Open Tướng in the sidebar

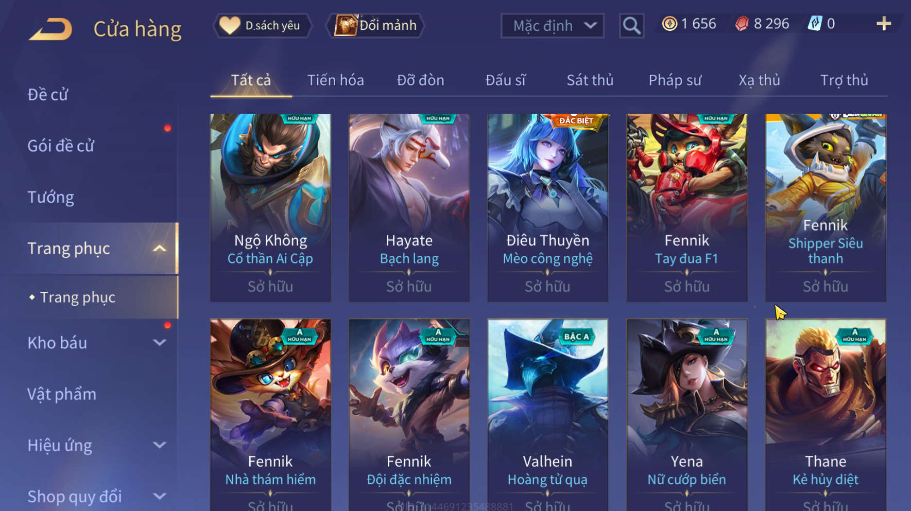pyautogui.click(x=50, y=198)
